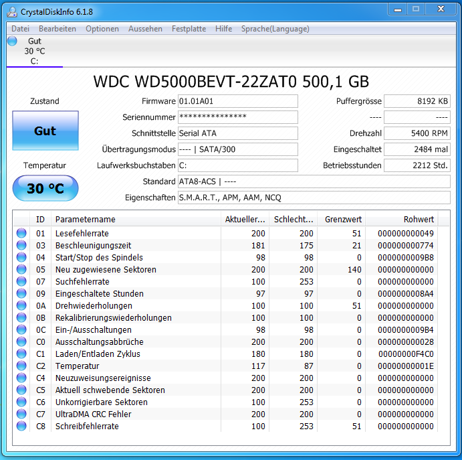The width and height of the screenshot is (462, 460).
Task: Click the Drehzahl field 5400 RPM
Action: pos(417,133)
